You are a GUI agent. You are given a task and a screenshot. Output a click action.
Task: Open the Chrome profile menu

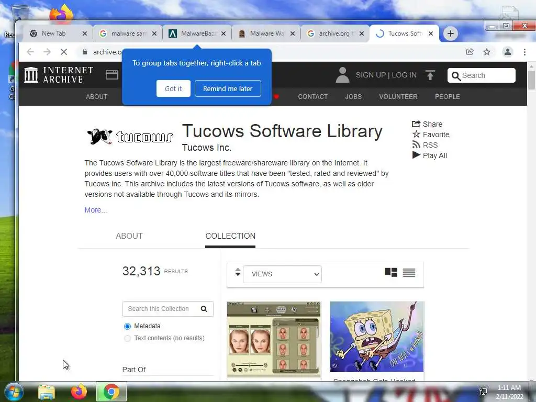tap(508, 52)
